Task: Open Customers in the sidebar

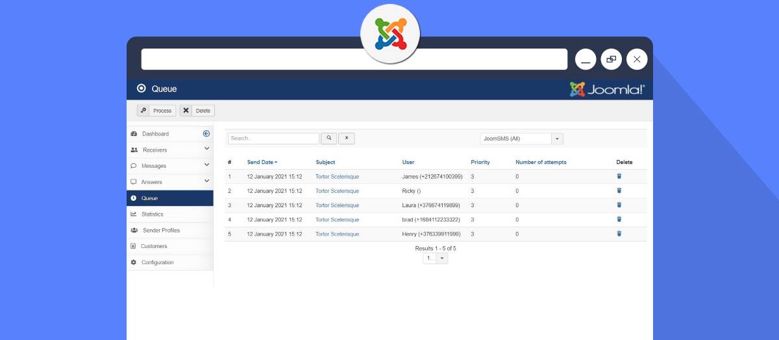Action: pos(154,246)
